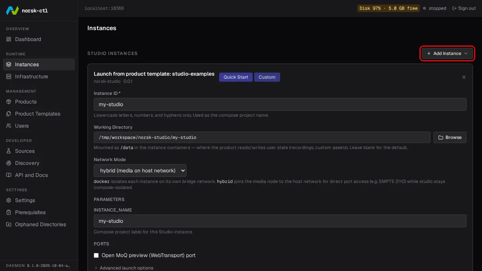
Task: Click the Sources flask icon
Action: 9,151
